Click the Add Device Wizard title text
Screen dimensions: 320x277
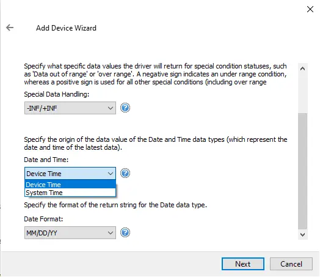coord(66,28)
